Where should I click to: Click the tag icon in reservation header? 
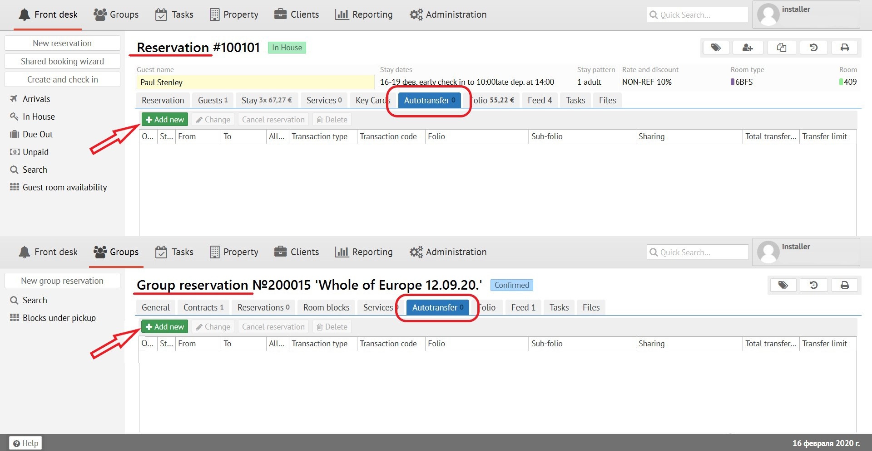(x=716, y=48)
